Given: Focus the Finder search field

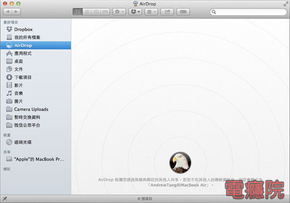Looking at the screenshot, I should 248,12.
